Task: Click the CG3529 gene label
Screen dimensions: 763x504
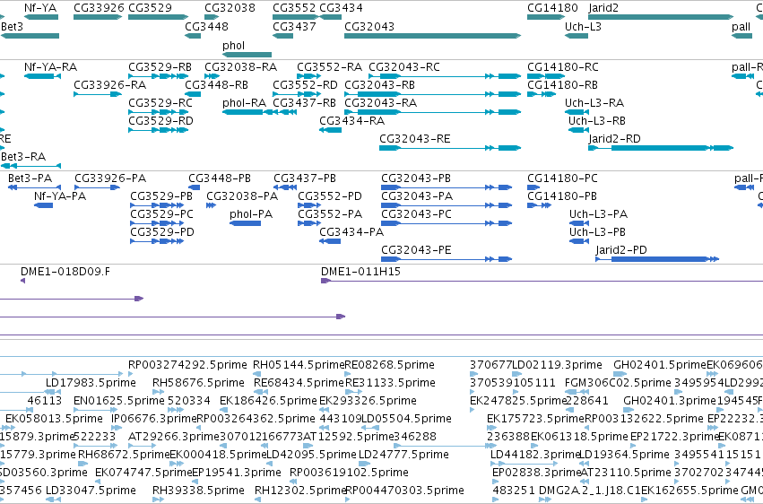Action: pyautogui.click(x=150, y=8)
